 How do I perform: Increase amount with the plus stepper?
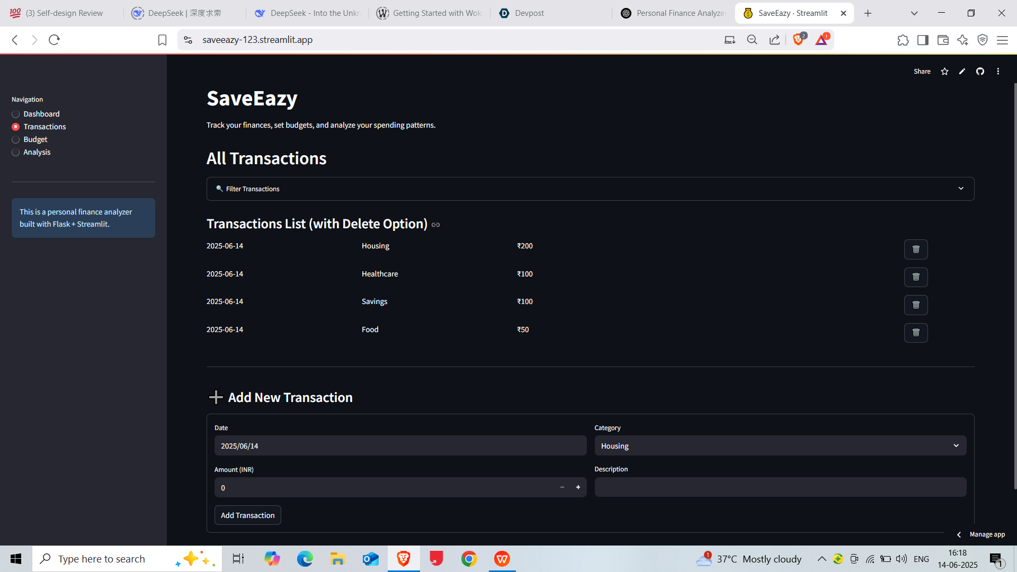click(578, 487)
